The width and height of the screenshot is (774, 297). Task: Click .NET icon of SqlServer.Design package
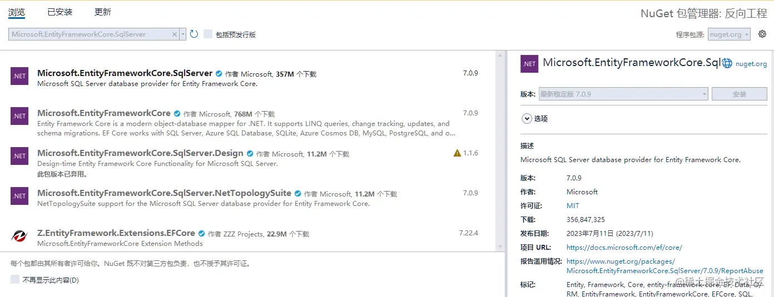(x=19, y=156)
